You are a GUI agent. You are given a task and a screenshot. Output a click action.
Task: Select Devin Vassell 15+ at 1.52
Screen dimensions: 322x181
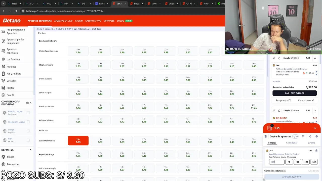78,79
